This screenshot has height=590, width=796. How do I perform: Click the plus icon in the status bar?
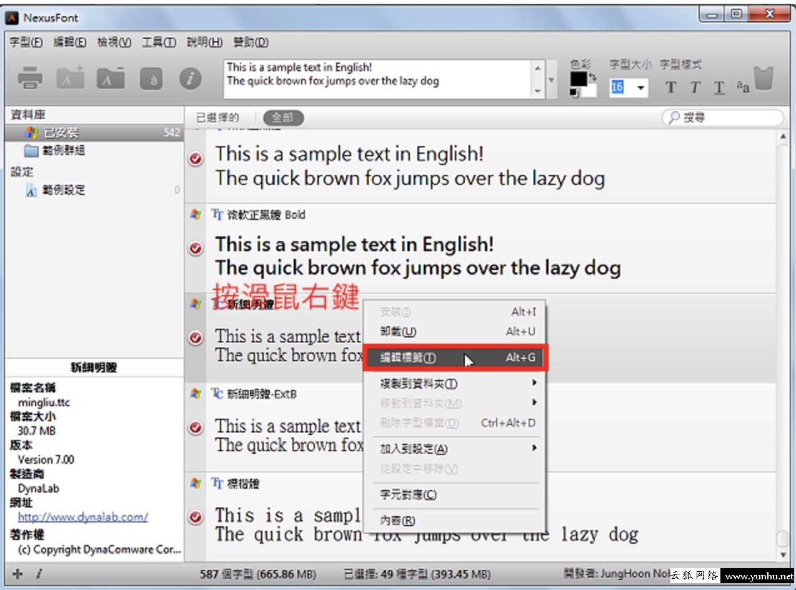(x=17, y=574)
